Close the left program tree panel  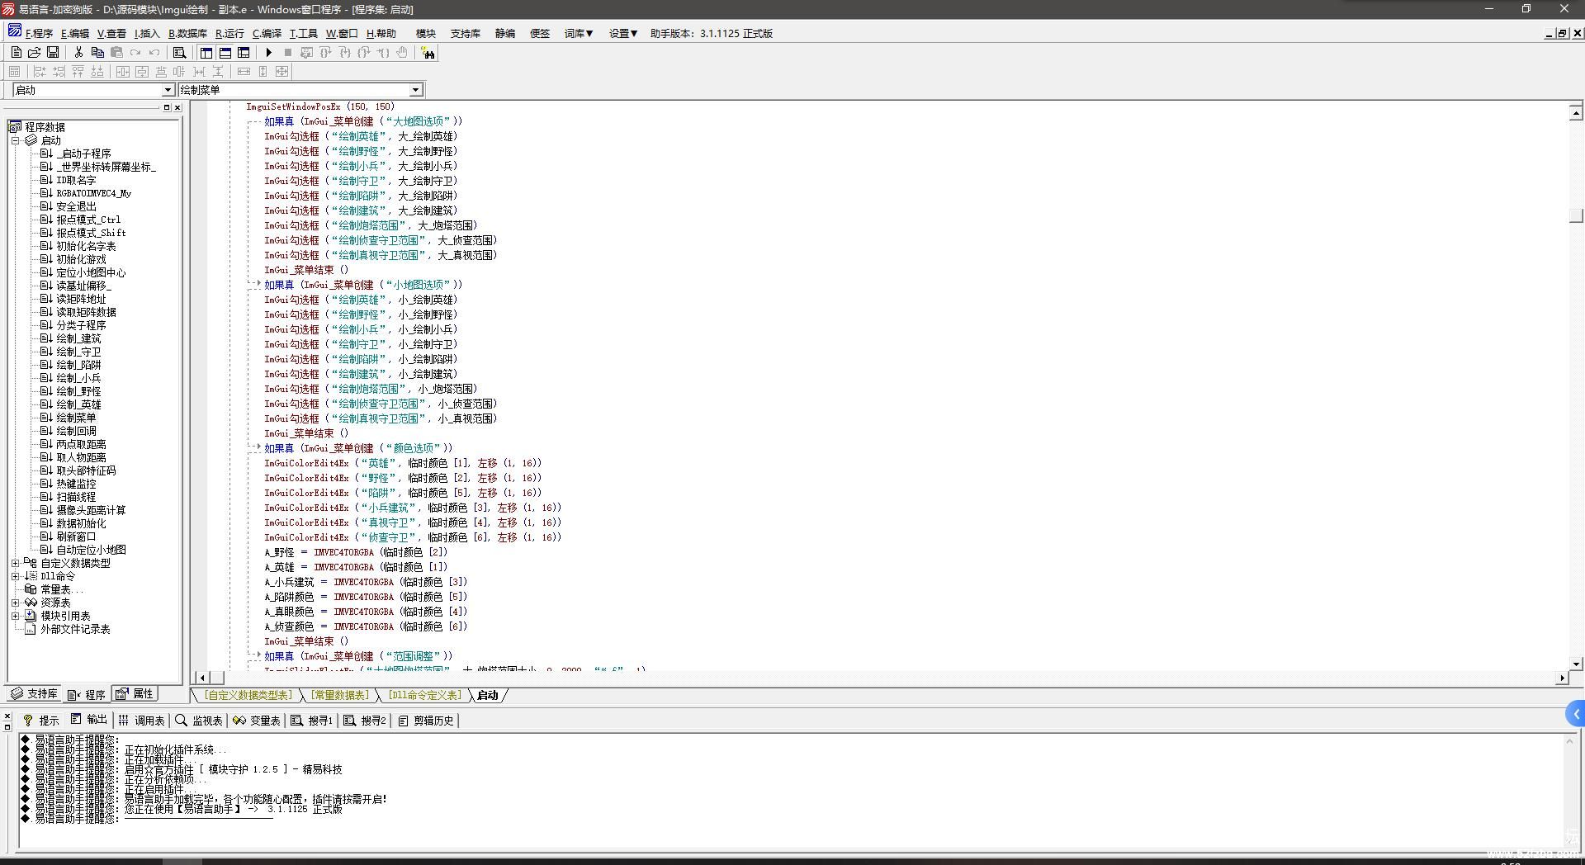(x=177, y=107)
